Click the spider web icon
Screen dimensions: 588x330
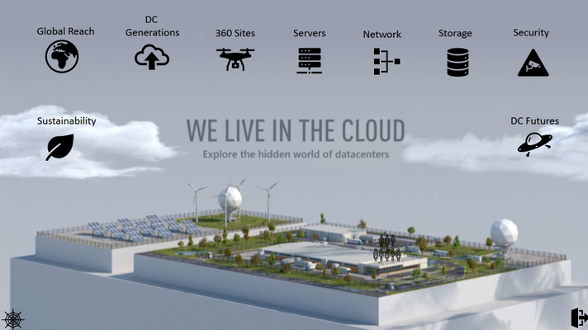click(x=13, y=319)
